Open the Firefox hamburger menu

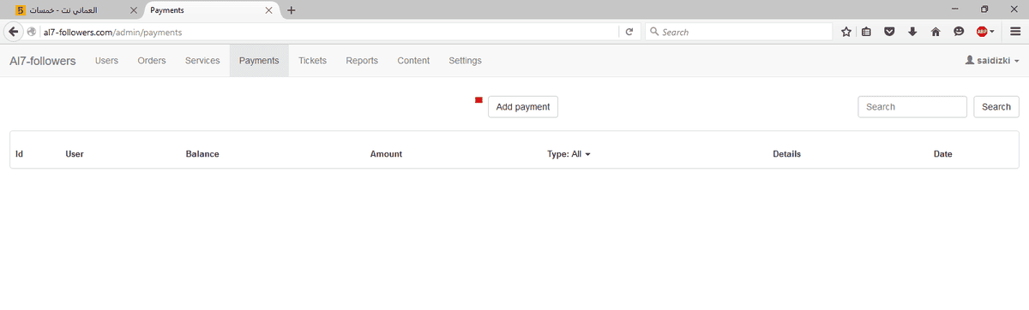[x=1014, y=32]
